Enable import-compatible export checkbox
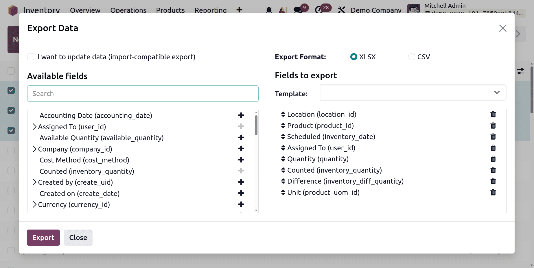This screenshot has width=534, height=268. 31,57
